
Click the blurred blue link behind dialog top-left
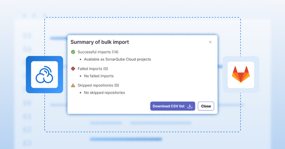pyautogui.click(x=58, y=38)
